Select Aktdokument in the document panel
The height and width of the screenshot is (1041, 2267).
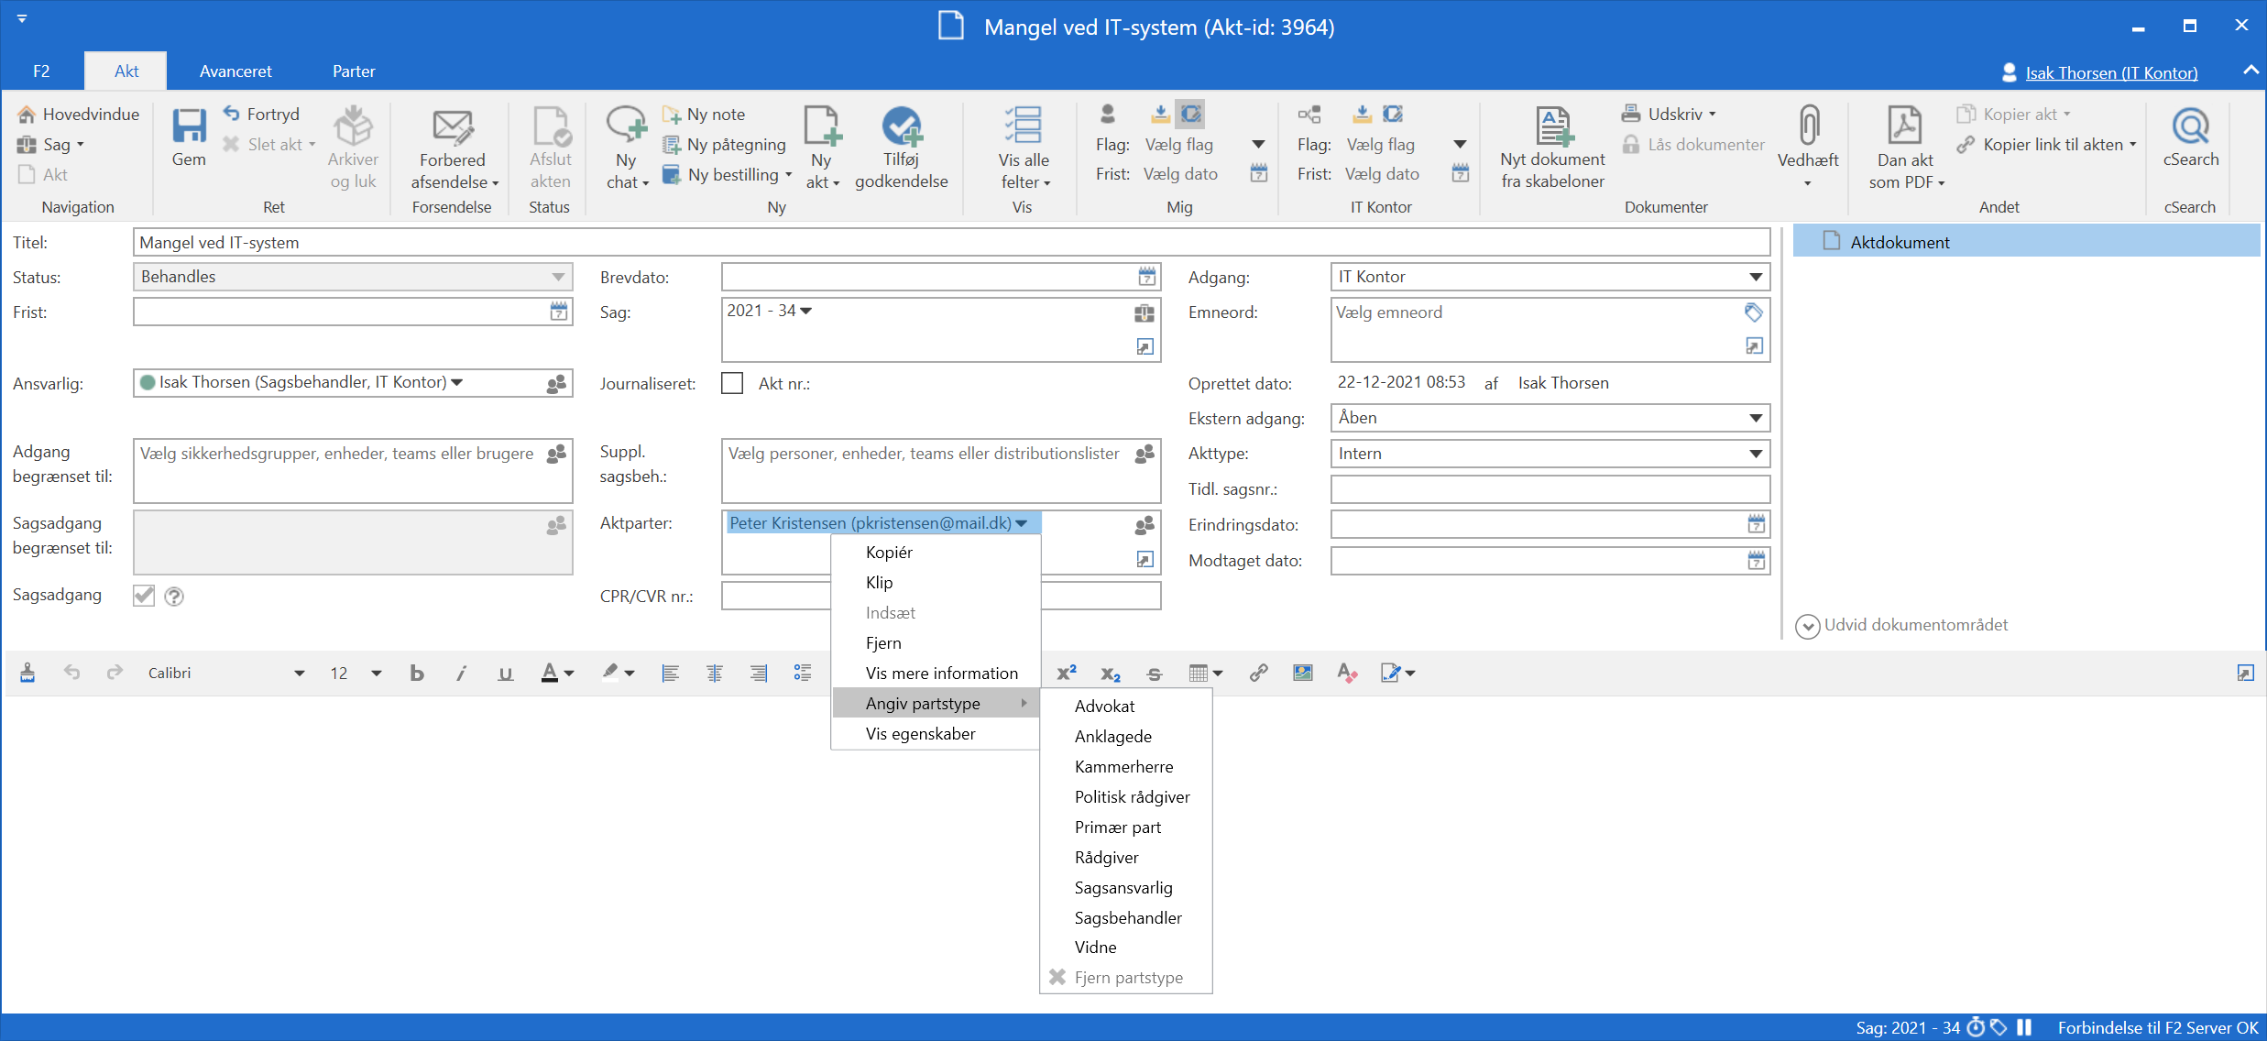pyautogui.click(x=2026, y=242)
